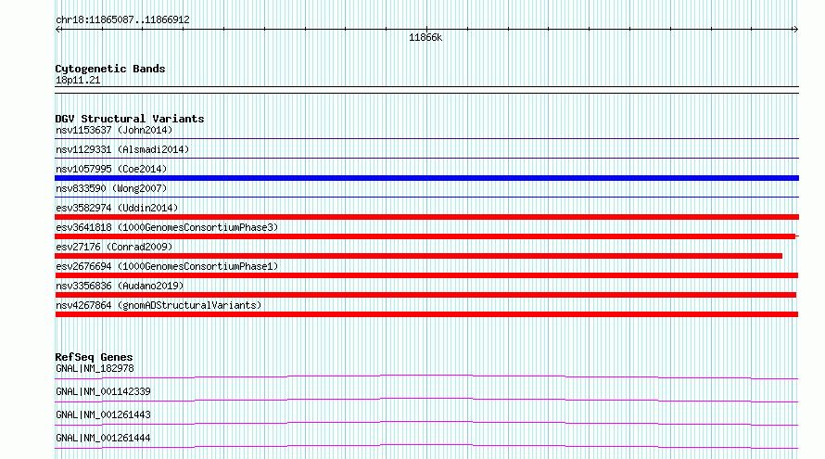This screenshot has height=459, width=825.
Task: Click the red nsv4267864 variant bar
Action: [x=426, y=314]
